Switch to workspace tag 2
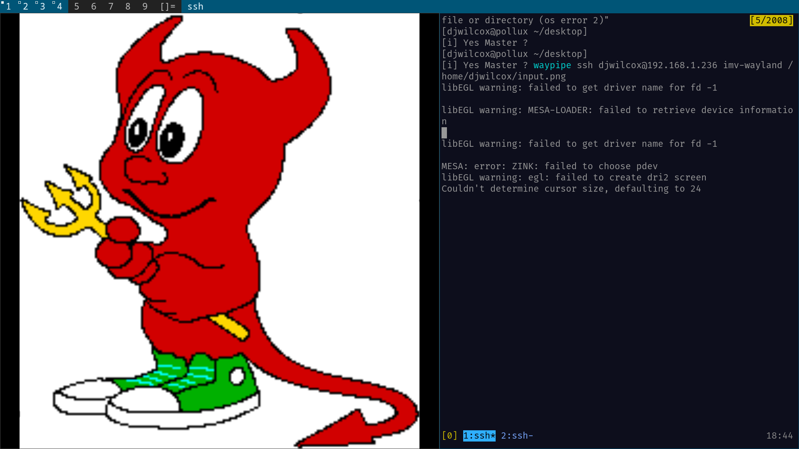 [x=25, y=7]
